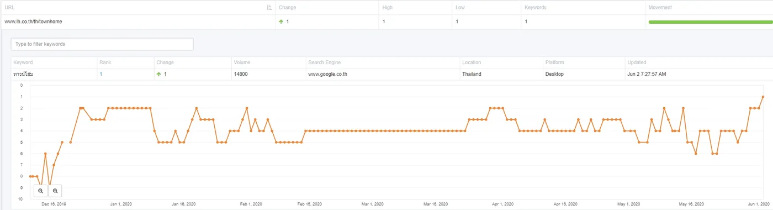Zoom in the rank chart
This screenshot has height=210, width=773.
[x=55, y=191]
